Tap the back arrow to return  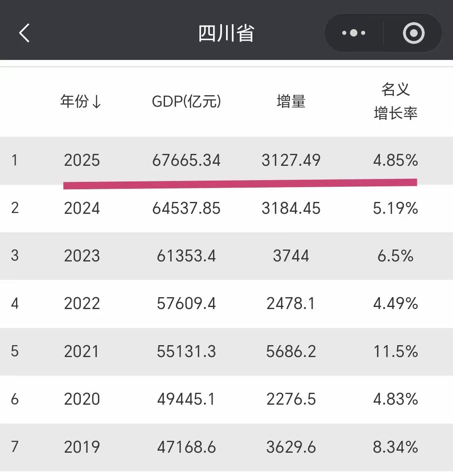click(24, 33)
